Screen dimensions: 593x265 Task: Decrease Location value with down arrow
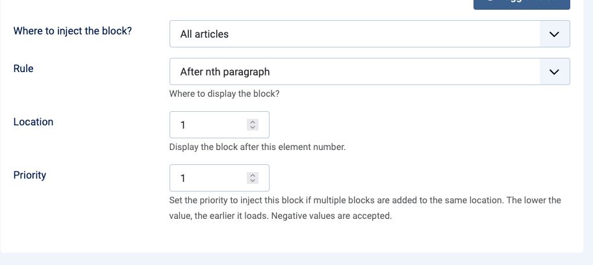coord(253,128)
